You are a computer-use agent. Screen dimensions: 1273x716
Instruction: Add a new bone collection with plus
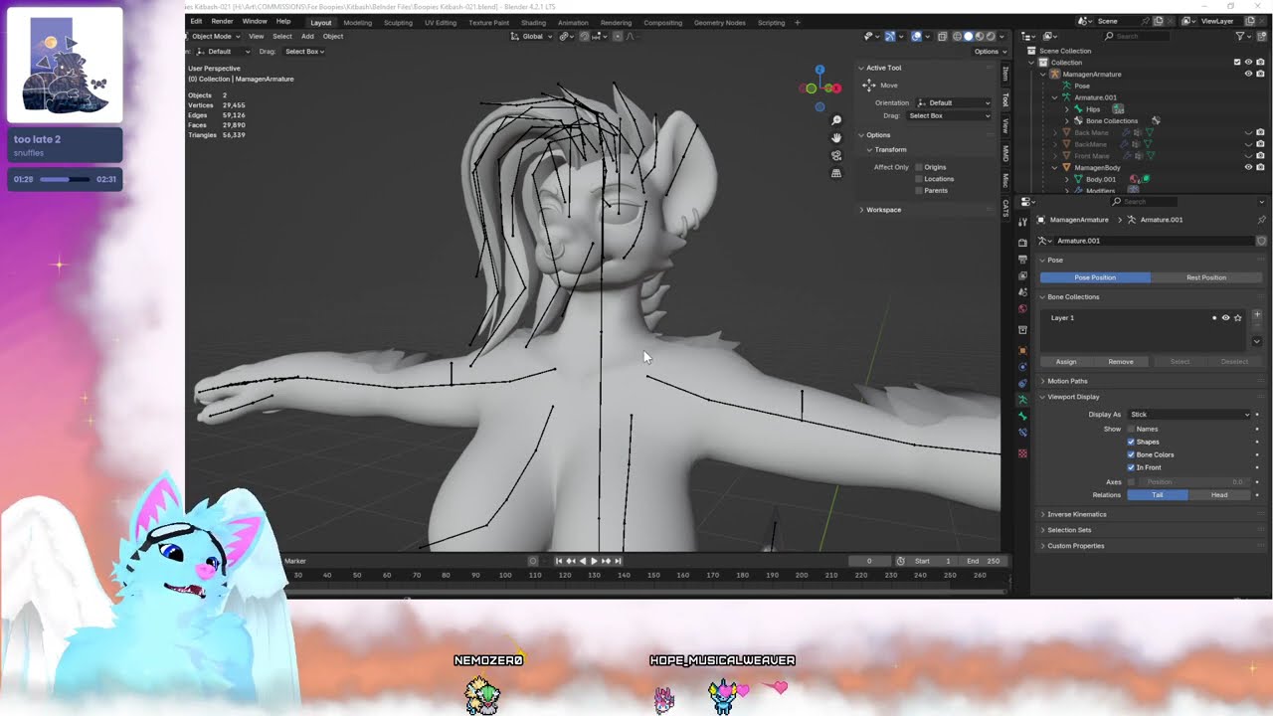tap(1257, 315)
